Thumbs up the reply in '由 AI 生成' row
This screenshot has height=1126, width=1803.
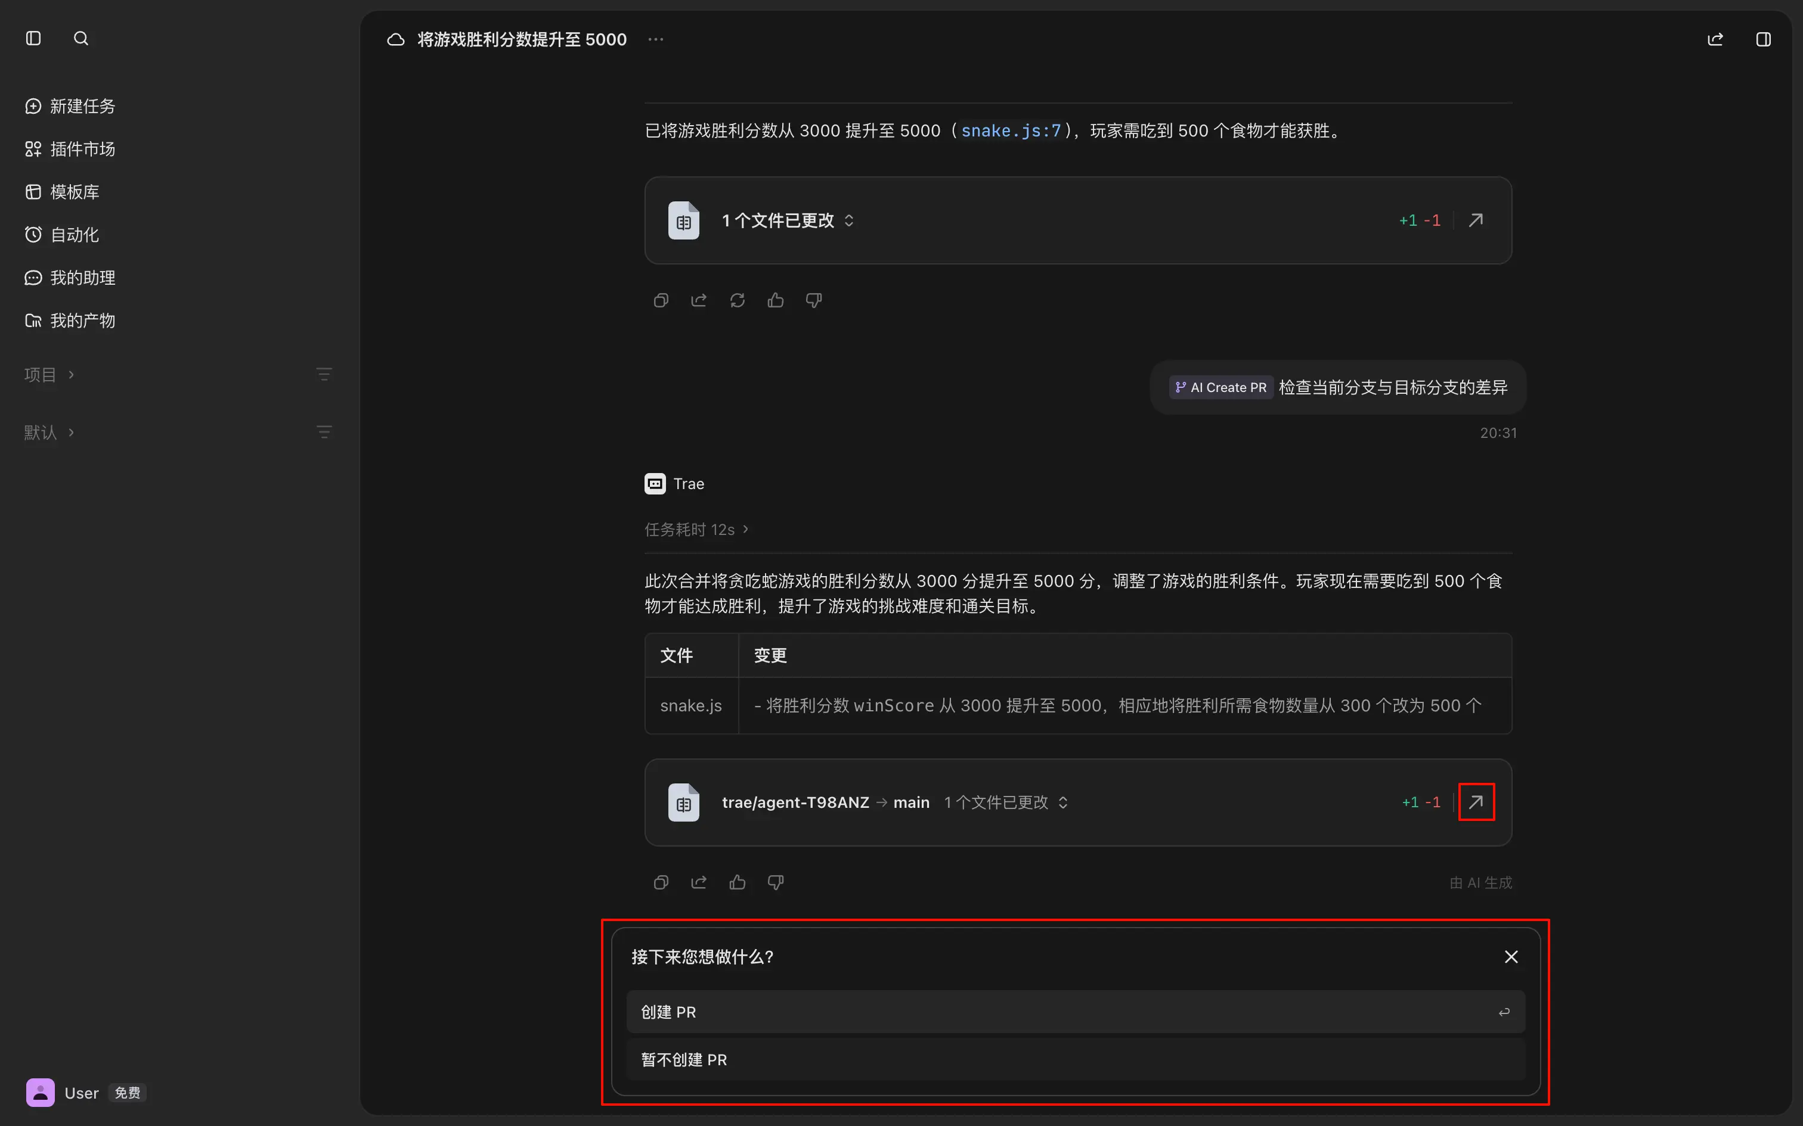click(x=738, y=882)
